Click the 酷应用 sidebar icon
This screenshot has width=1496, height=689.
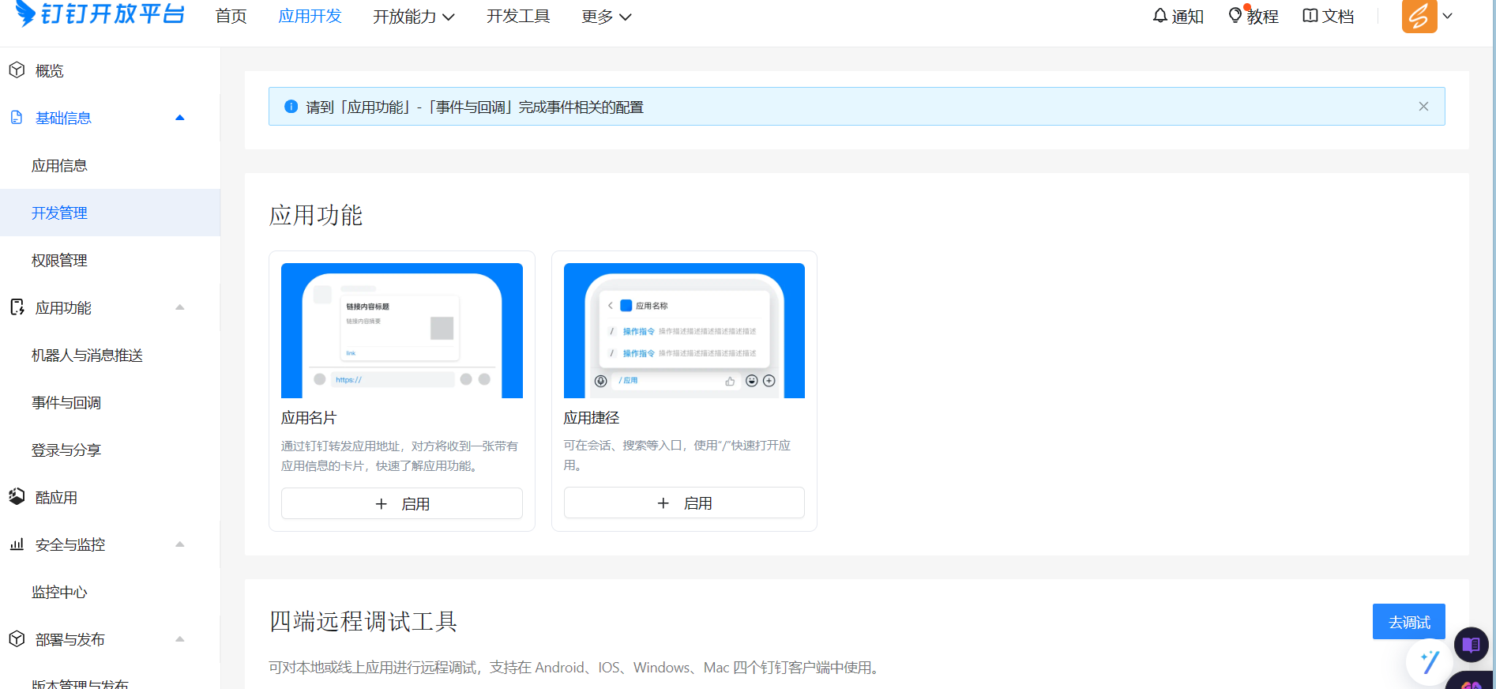coord(17,497)
